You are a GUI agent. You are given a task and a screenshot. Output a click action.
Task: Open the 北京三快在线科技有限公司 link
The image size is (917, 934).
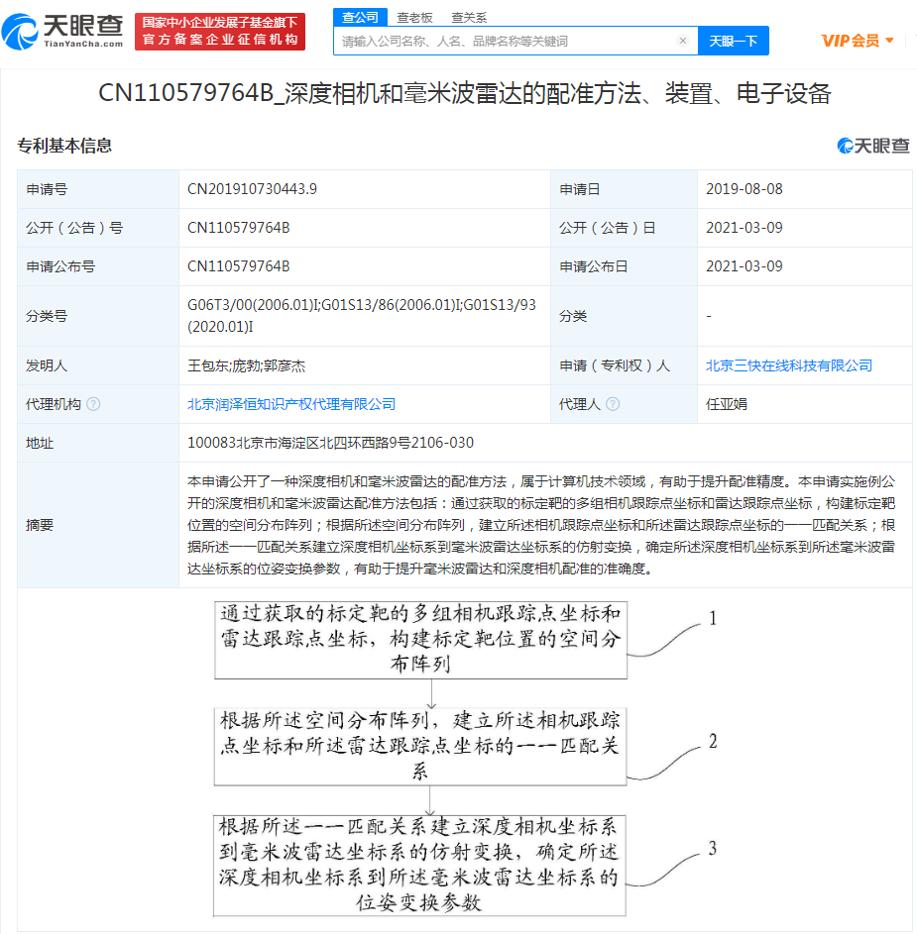789,365
